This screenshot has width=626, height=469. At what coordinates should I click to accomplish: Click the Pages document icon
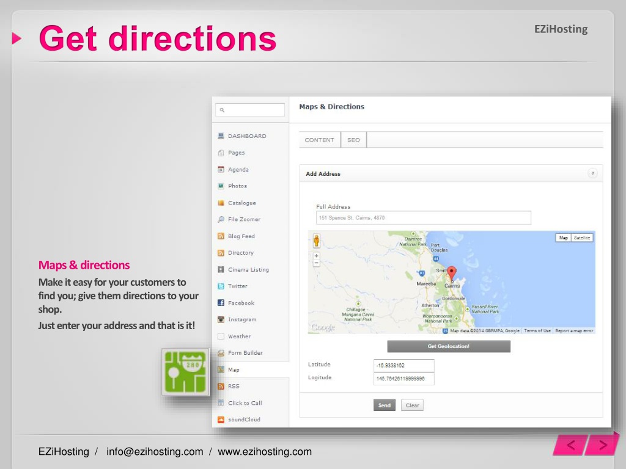point(221,153)
